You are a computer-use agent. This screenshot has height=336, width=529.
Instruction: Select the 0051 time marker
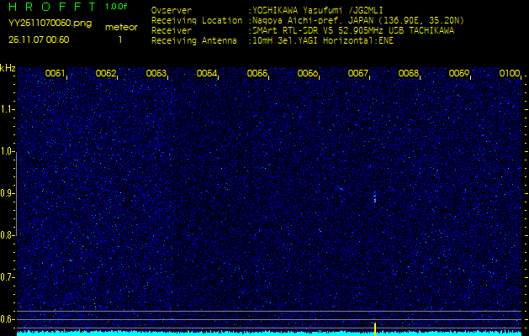(x=56, y=74)
